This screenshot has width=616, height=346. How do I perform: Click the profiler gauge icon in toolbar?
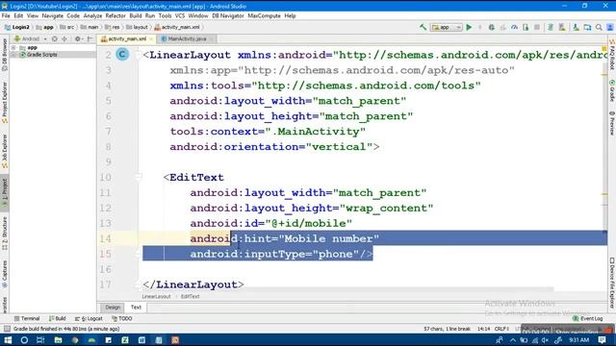[514, 28]
